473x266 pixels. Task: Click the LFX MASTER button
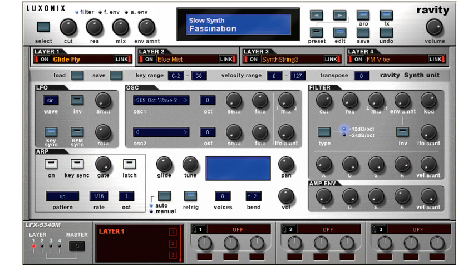[77, 246]
